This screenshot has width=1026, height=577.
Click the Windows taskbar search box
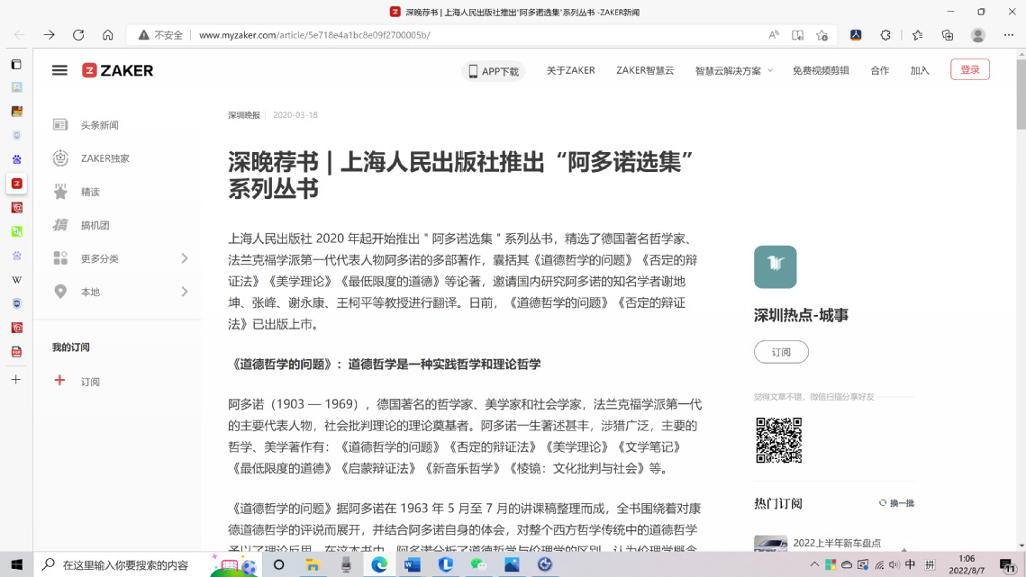tap(124, 565)
